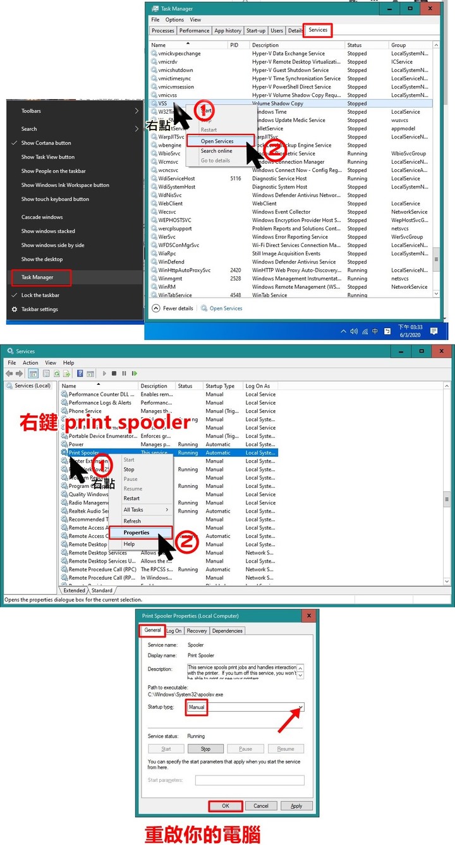Click the Fewer details collapse arrow icon
The height and width of the screenshot is (845, 455).
(156, 308)
